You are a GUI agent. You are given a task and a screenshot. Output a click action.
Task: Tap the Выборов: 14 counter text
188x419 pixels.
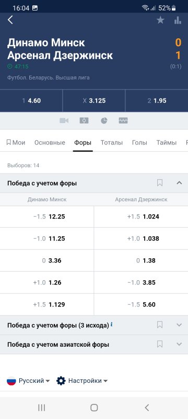click(x=23, y=166)
